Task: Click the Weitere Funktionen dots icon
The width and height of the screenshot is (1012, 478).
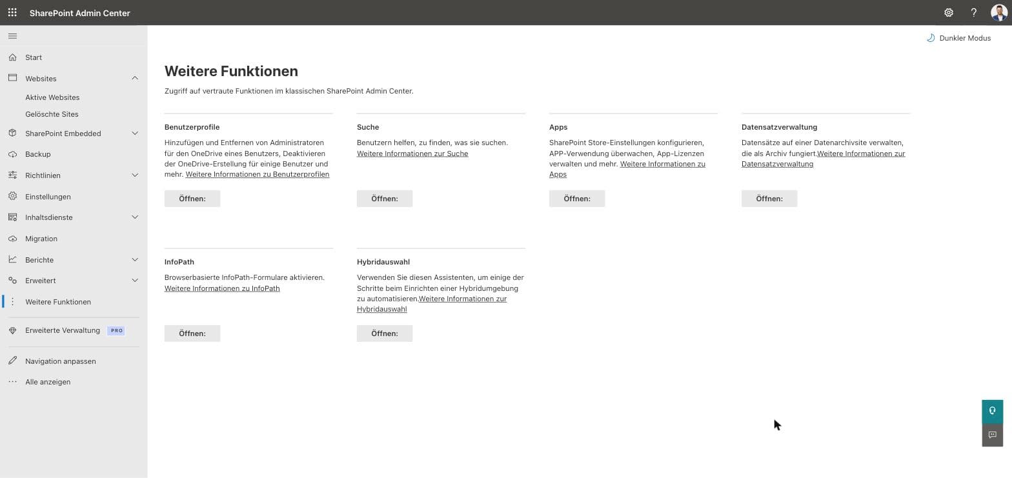Action: click(12, 302)
